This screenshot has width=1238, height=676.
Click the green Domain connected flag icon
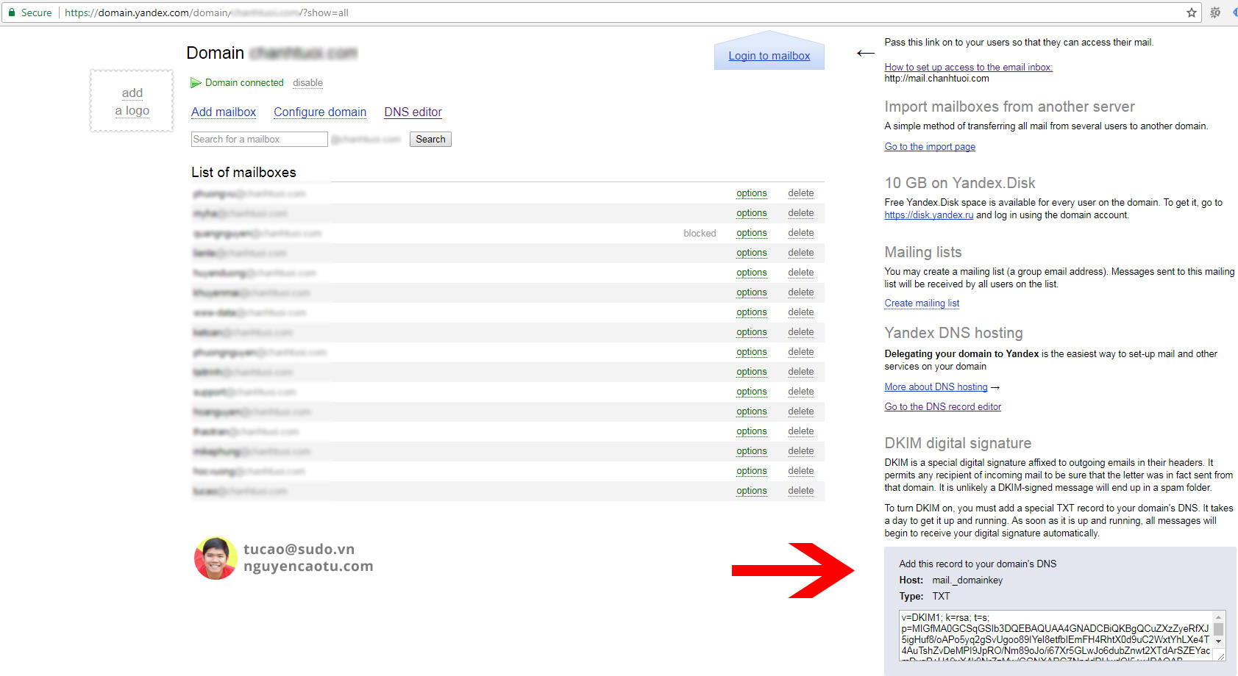pos(196,83)
